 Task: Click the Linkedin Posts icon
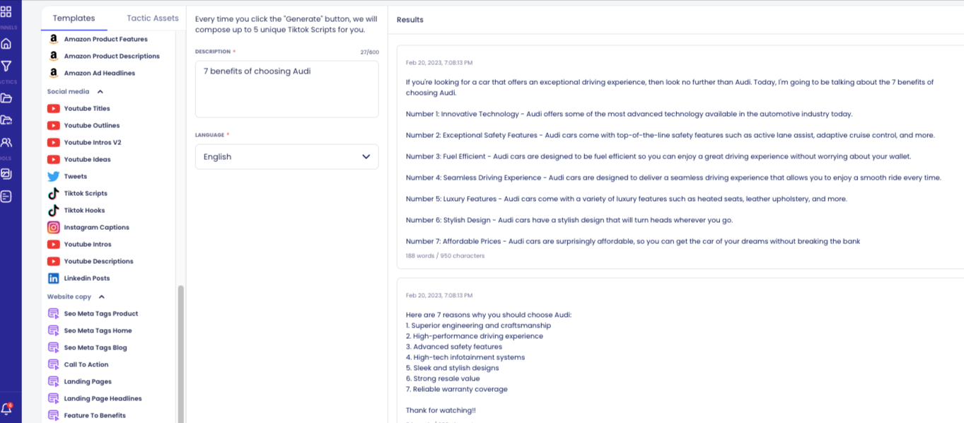pos(53,278)
